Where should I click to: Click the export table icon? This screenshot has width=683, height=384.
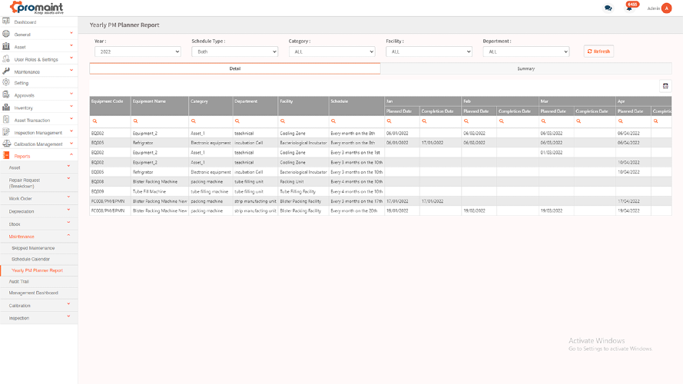tap(665, 86)
